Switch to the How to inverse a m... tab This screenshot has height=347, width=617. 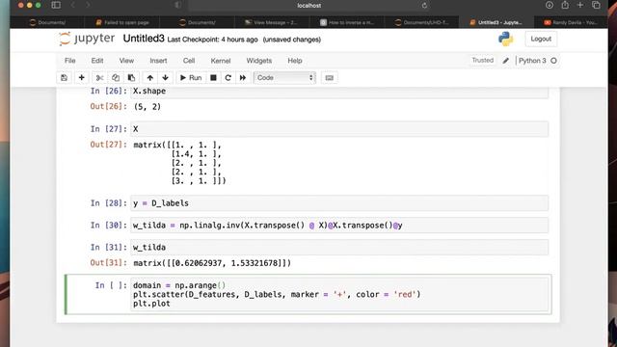(346, 22)
